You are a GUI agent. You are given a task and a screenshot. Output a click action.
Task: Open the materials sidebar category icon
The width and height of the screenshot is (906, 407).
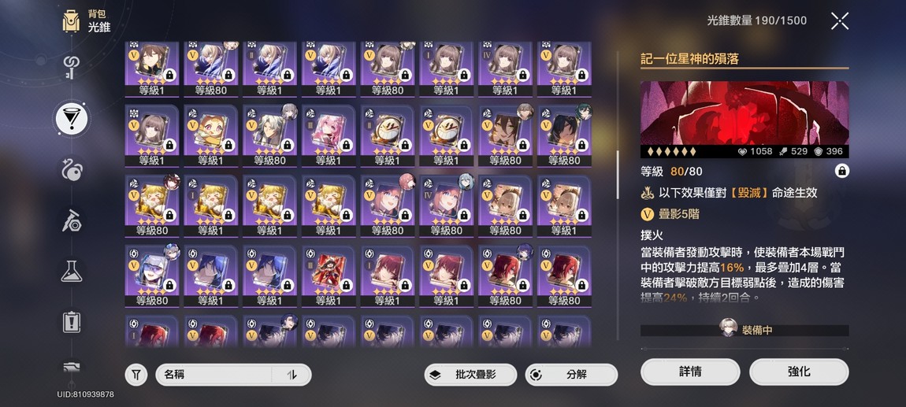coord(72,220)
